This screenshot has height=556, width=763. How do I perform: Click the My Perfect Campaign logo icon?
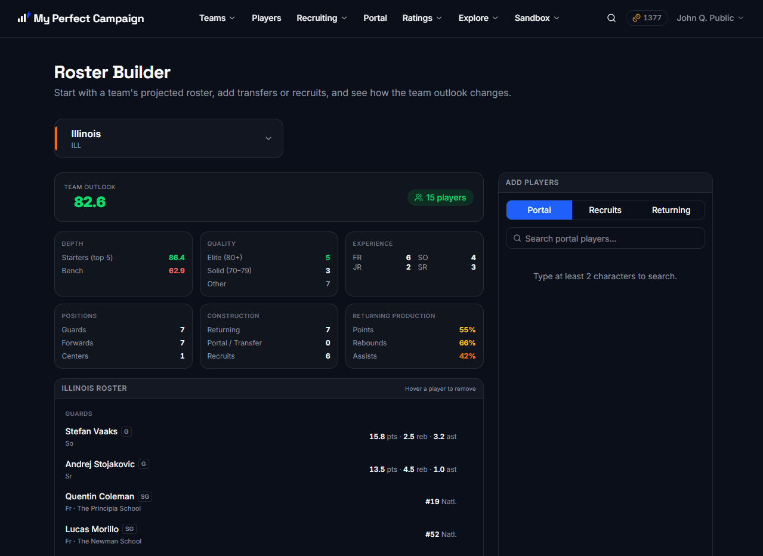[24, 17]
